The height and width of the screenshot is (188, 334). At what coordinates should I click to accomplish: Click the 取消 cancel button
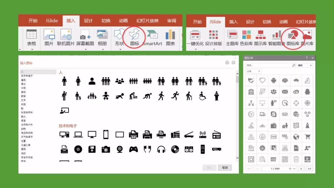pos(225,168)
